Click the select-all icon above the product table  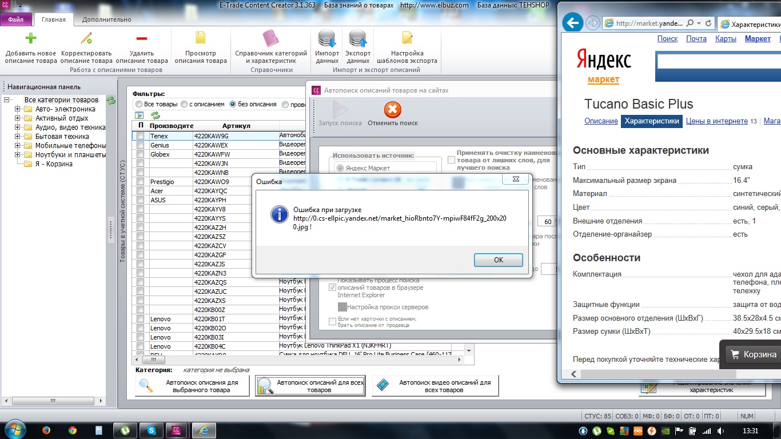139,115
